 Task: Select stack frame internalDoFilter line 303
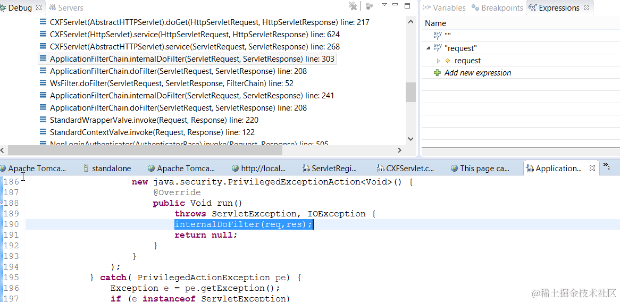click(192, 59)
